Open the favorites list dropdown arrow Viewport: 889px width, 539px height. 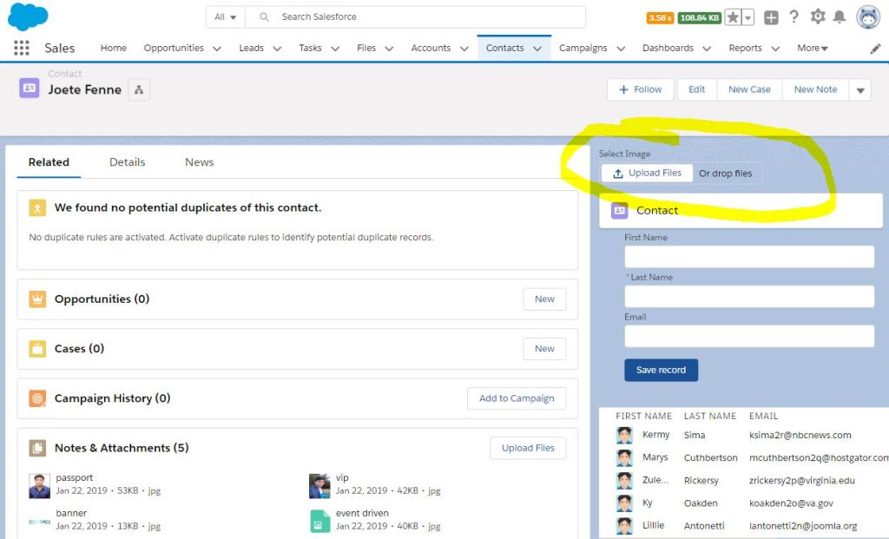coord(748,17)
